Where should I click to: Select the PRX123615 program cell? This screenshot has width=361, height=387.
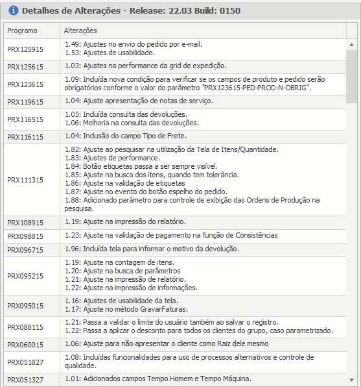coord(32,84)
